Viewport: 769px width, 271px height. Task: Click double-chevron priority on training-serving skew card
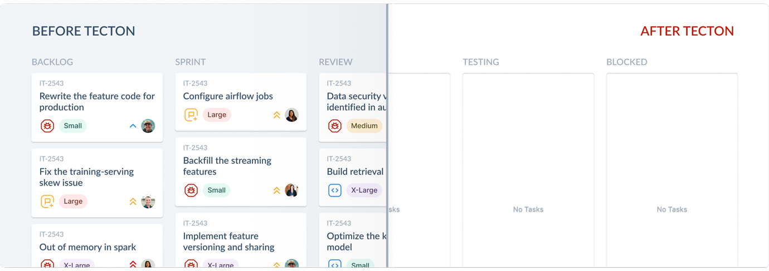(133, 202)
